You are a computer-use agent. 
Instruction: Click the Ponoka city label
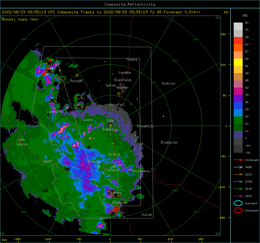point(132,60)
